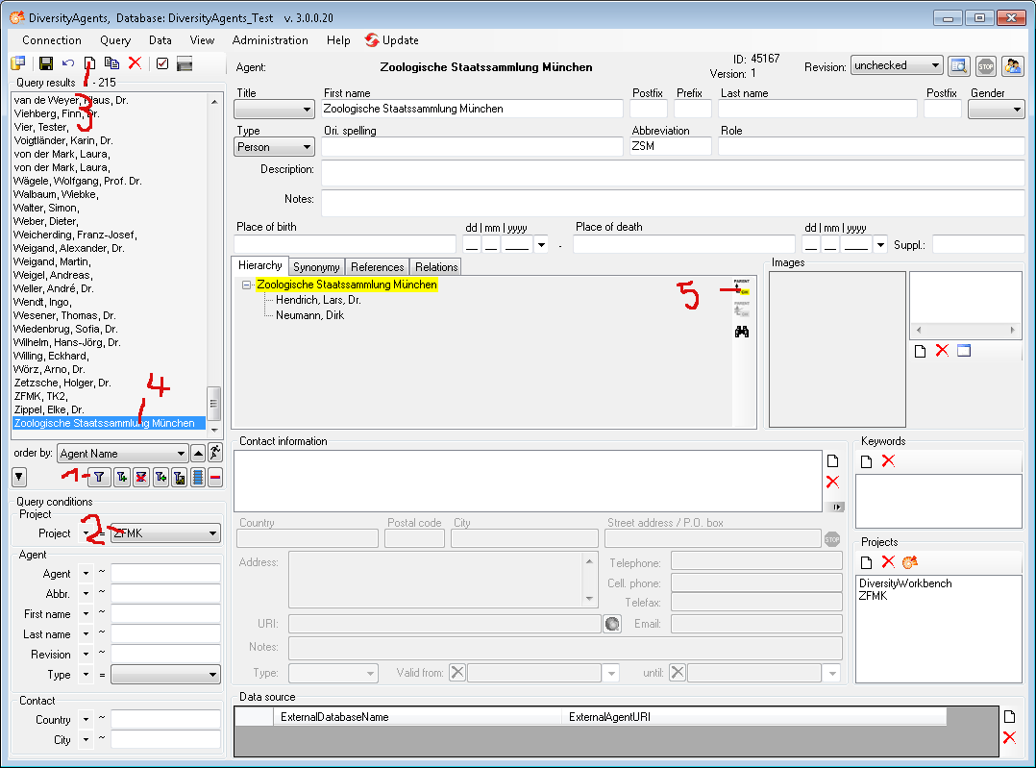Toggle the Valid from date X checkbox
This screenshot has height=768, width=1036.
[x=457, y=673]
